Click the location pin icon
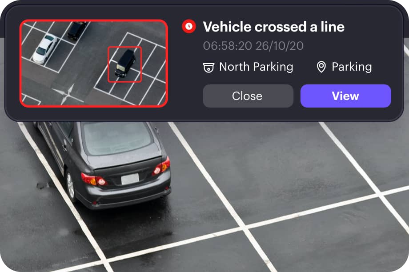 point(321,67)
